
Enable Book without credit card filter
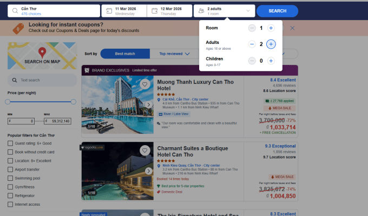coord(10,152)
